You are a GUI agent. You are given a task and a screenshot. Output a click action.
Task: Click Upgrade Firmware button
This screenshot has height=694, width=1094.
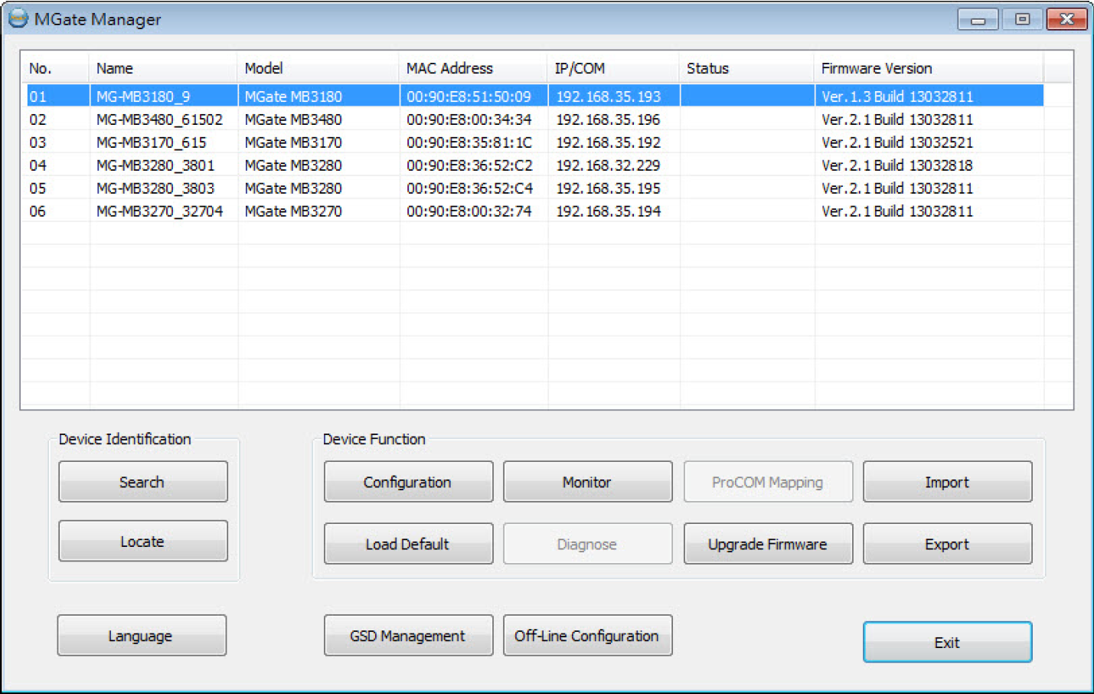coord(768,544)
